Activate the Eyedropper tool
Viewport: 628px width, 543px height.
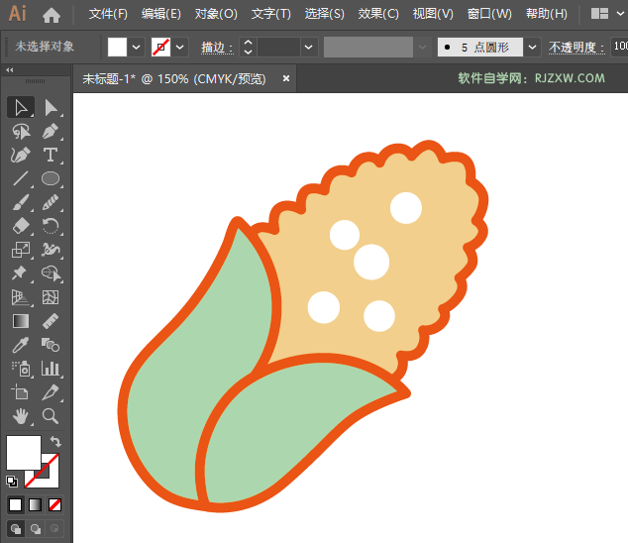20,345
